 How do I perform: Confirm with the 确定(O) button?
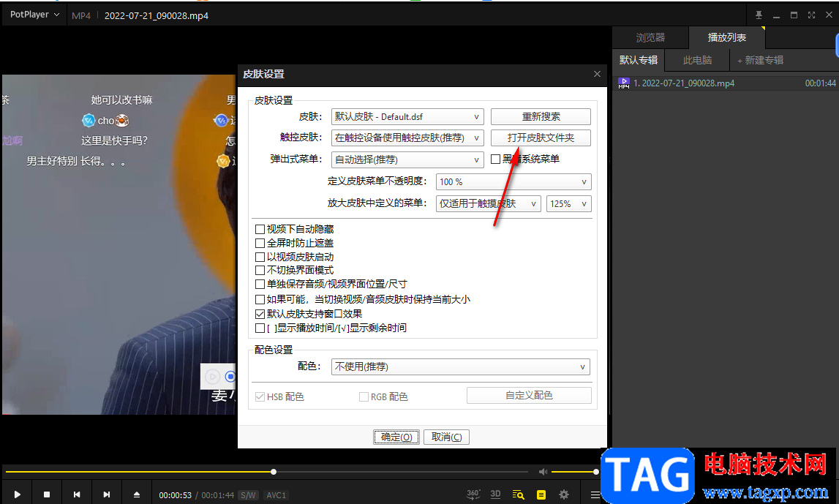(x=396, y=437)
